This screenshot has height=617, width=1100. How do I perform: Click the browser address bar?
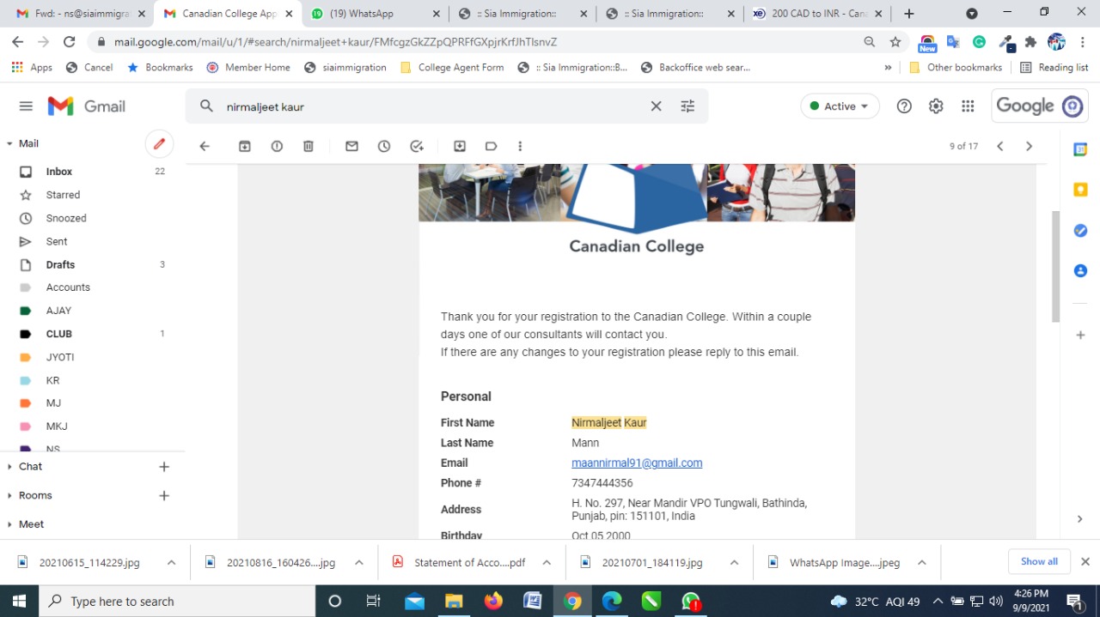tap(481, 42)
